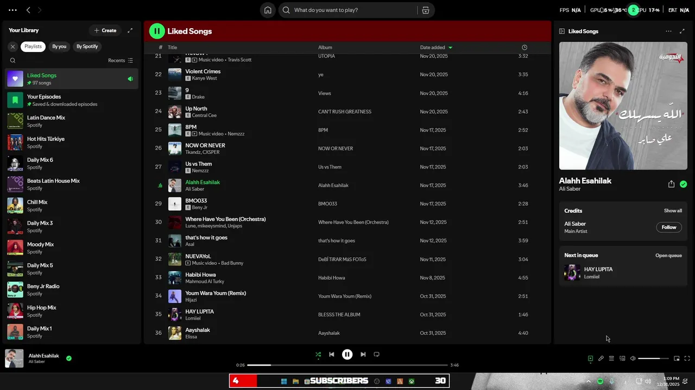
Task: Open more options in Now Playing panel
Action: point(668,31)
